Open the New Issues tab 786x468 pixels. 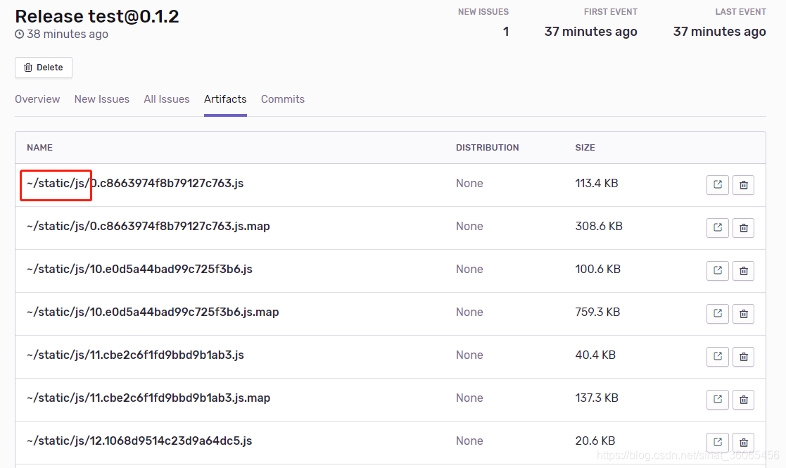tap(102, 99)
